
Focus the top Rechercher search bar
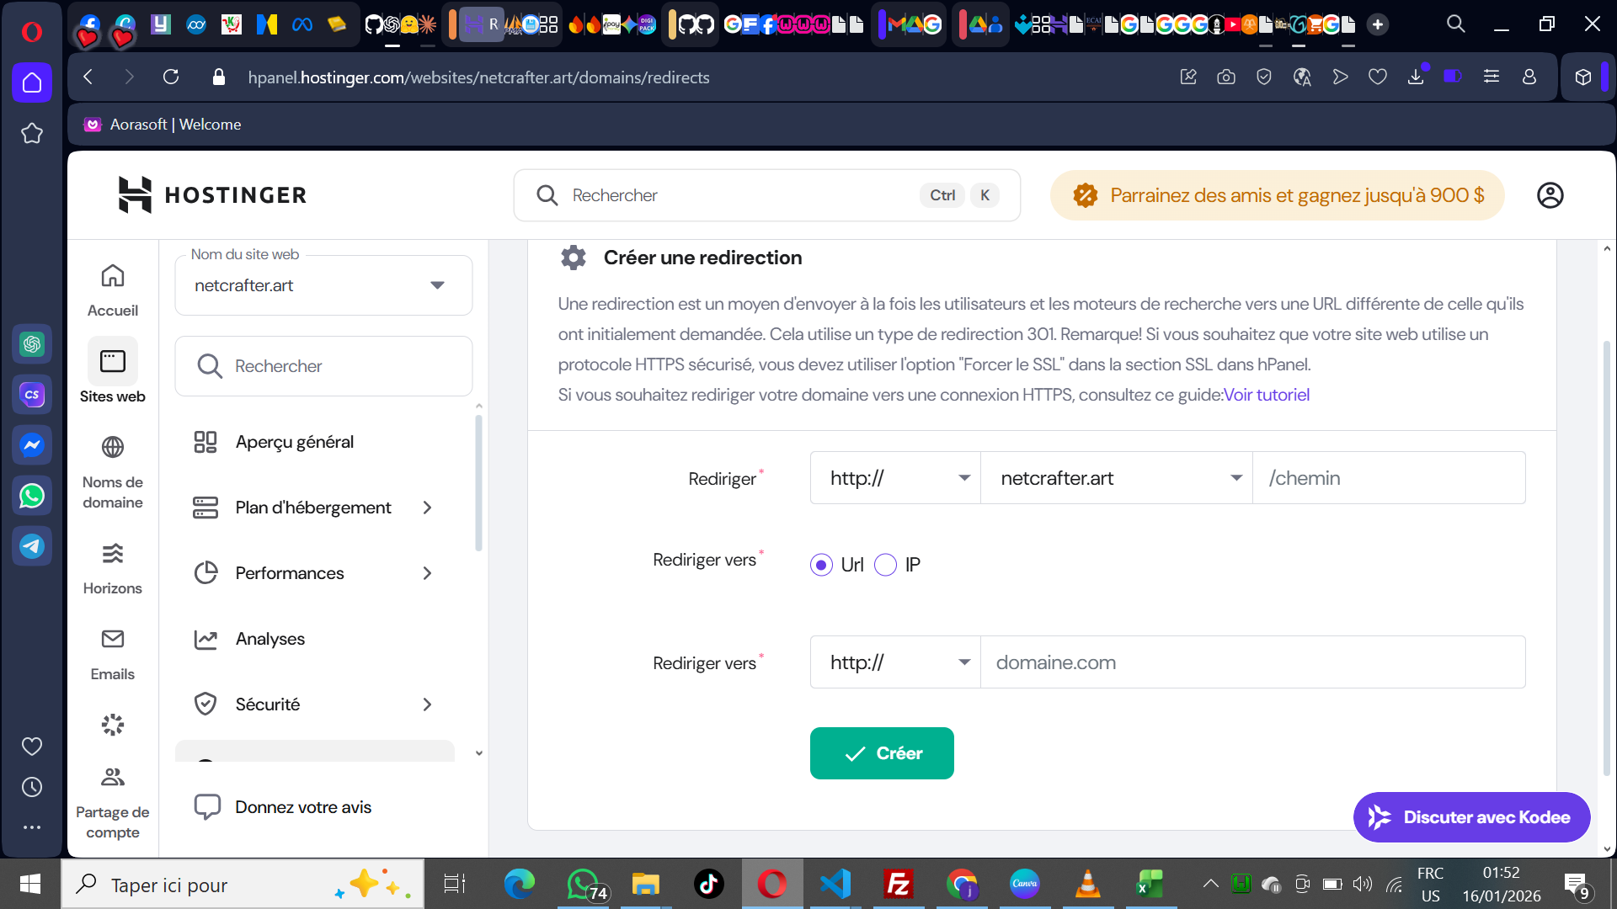[766, 195]
